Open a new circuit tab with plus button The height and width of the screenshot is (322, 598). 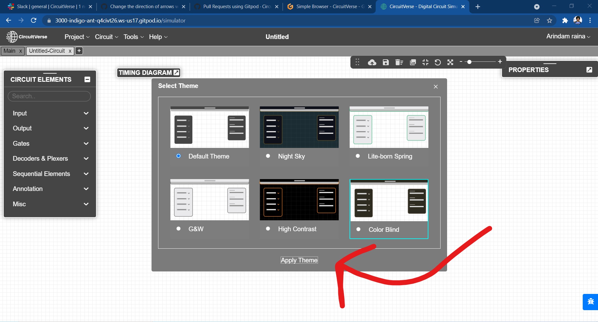point(79,51)
